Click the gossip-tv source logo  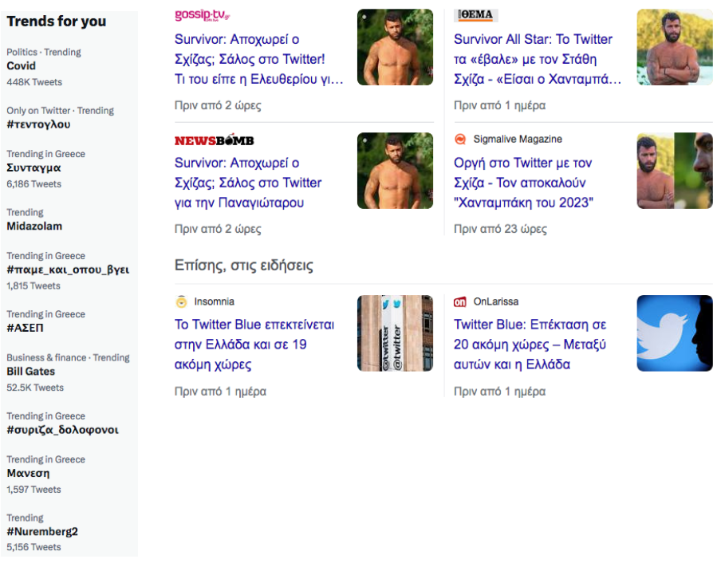(x=202, y=15)
